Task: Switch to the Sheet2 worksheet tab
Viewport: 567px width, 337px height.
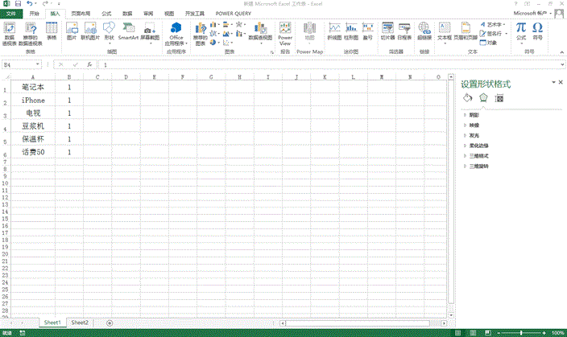Action: click(x=80, y=322)
